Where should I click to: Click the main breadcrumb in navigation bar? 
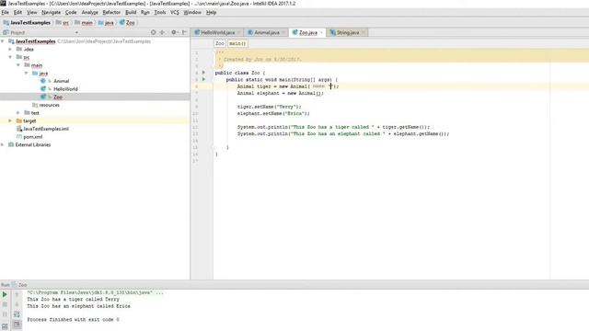click(84, 22)
